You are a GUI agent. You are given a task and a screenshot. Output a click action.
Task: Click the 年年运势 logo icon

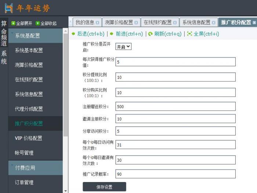[x=9, y=8]
